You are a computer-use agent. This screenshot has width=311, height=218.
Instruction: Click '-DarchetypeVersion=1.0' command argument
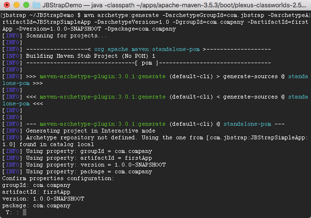(132, 22)
